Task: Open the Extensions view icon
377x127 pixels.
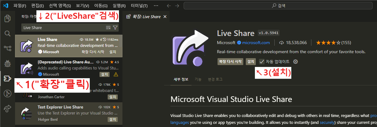Action: (x=8, y=78)
